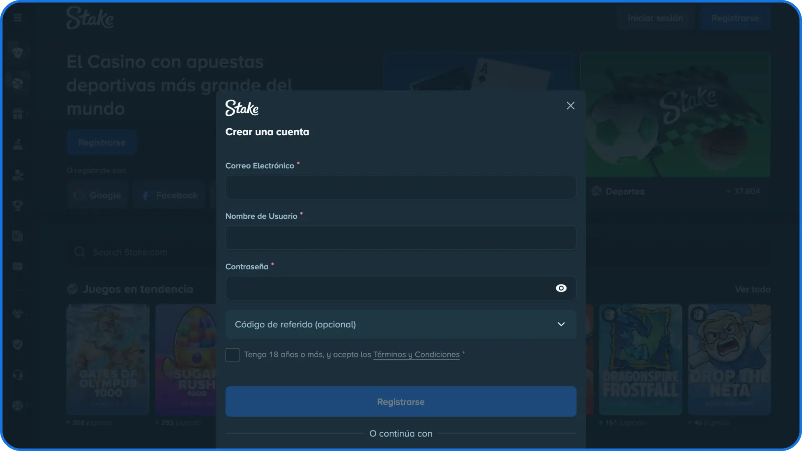Click Iniciar sesión in the header
This screenshot has height=451, width=802.
(655, 18)
